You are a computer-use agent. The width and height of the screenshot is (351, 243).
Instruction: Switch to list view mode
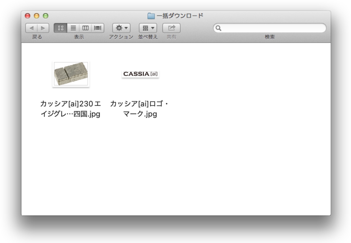73,28
